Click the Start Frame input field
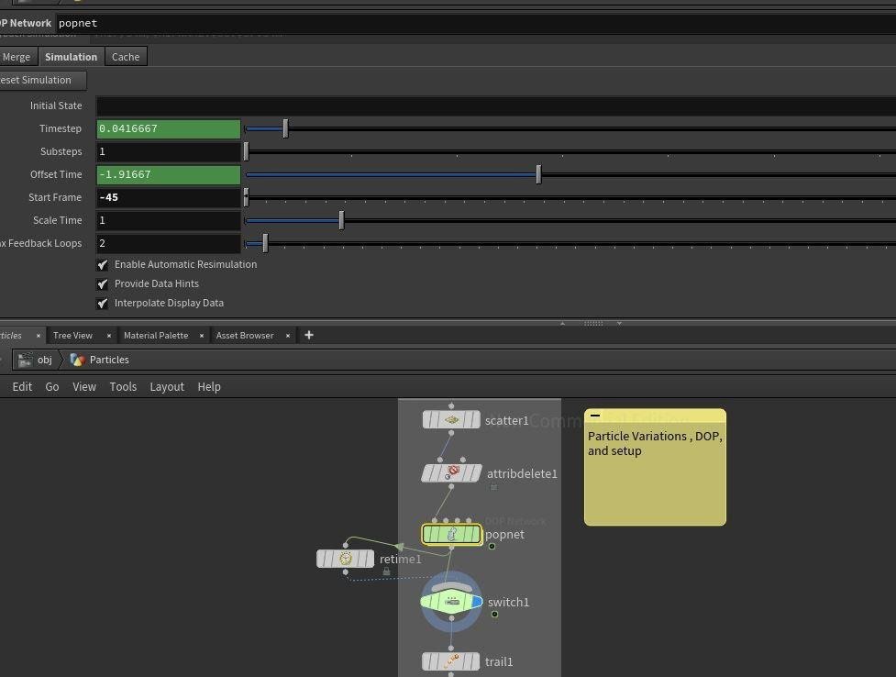 [x=169, y=196]
